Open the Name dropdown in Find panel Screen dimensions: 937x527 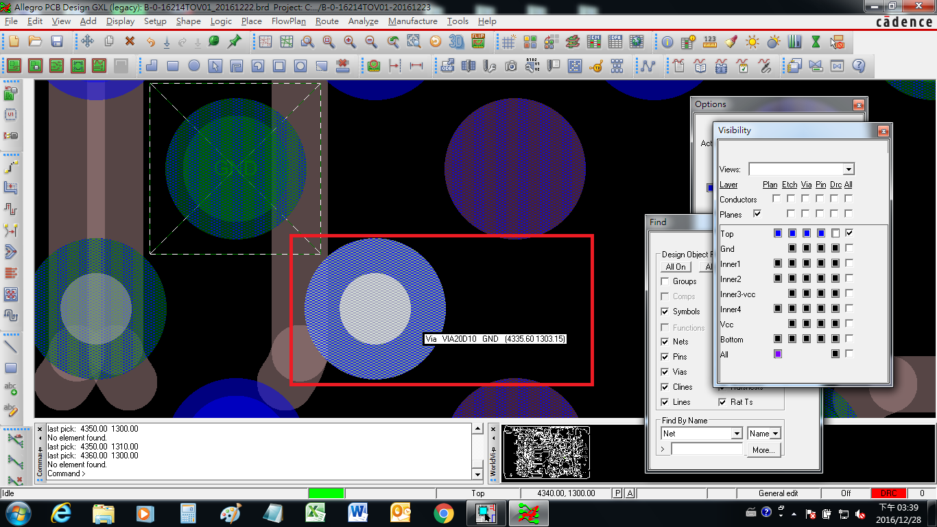[x=775, y=434]
